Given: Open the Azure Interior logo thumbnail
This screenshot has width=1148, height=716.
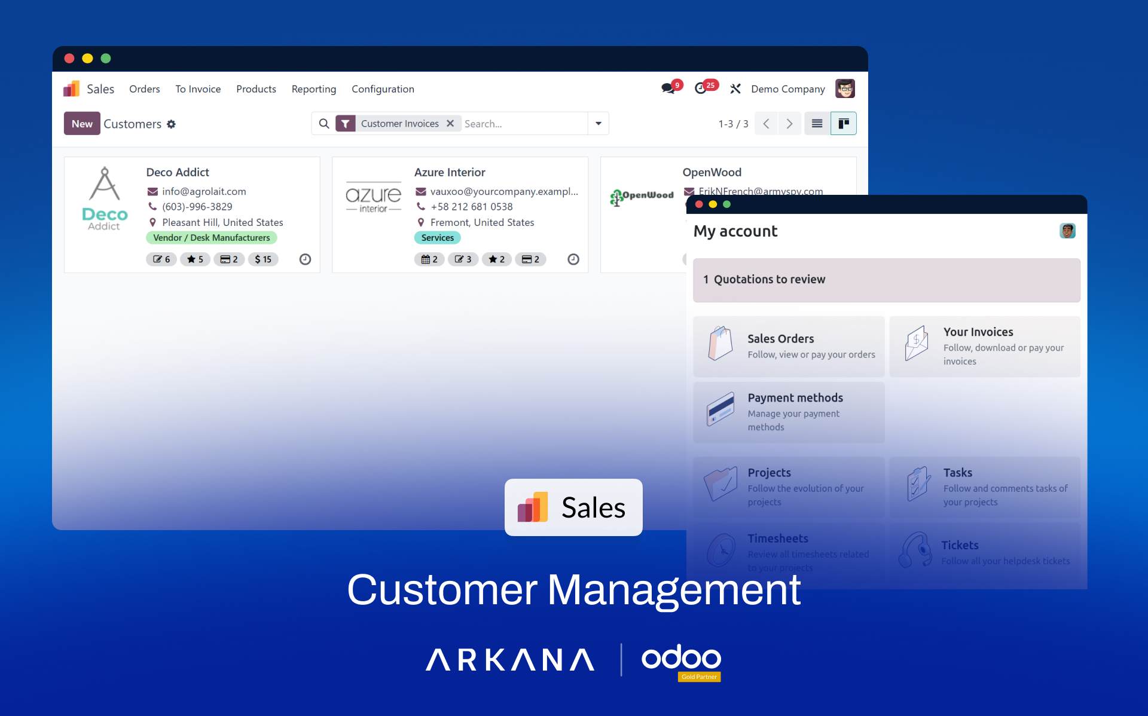Looking at the screenshot, I should pos(373,198).
